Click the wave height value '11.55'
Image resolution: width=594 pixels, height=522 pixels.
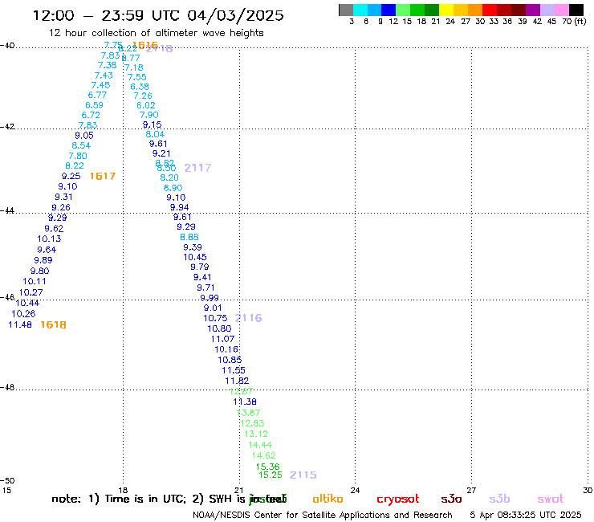[234, 370]
